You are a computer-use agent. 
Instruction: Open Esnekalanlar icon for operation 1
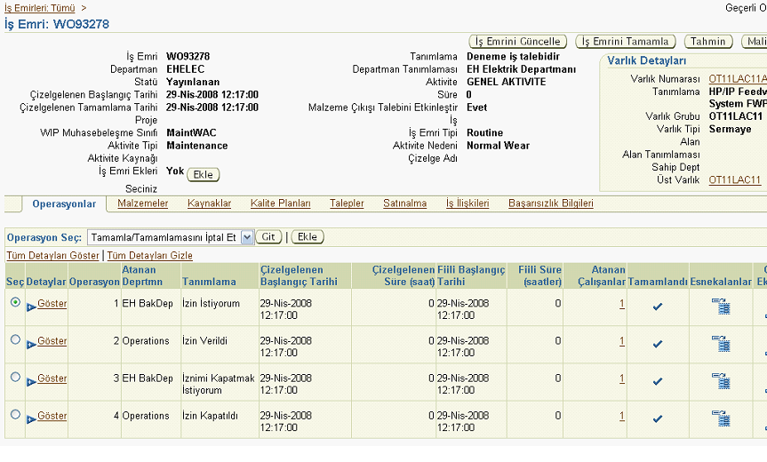click(x=720, y=307)
